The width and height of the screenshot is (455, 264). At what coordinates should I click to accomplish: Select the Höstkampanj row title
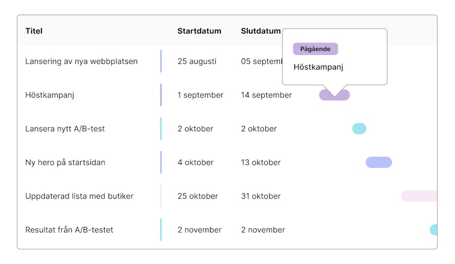click(x=50, y=95)
